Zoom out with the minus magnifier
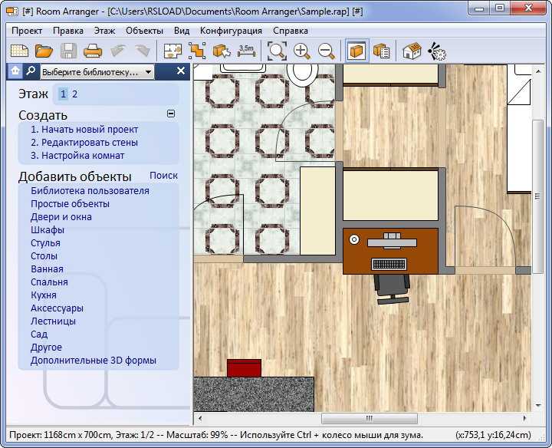The width and height of the screenshot is (552, 448). click(327, 51)
